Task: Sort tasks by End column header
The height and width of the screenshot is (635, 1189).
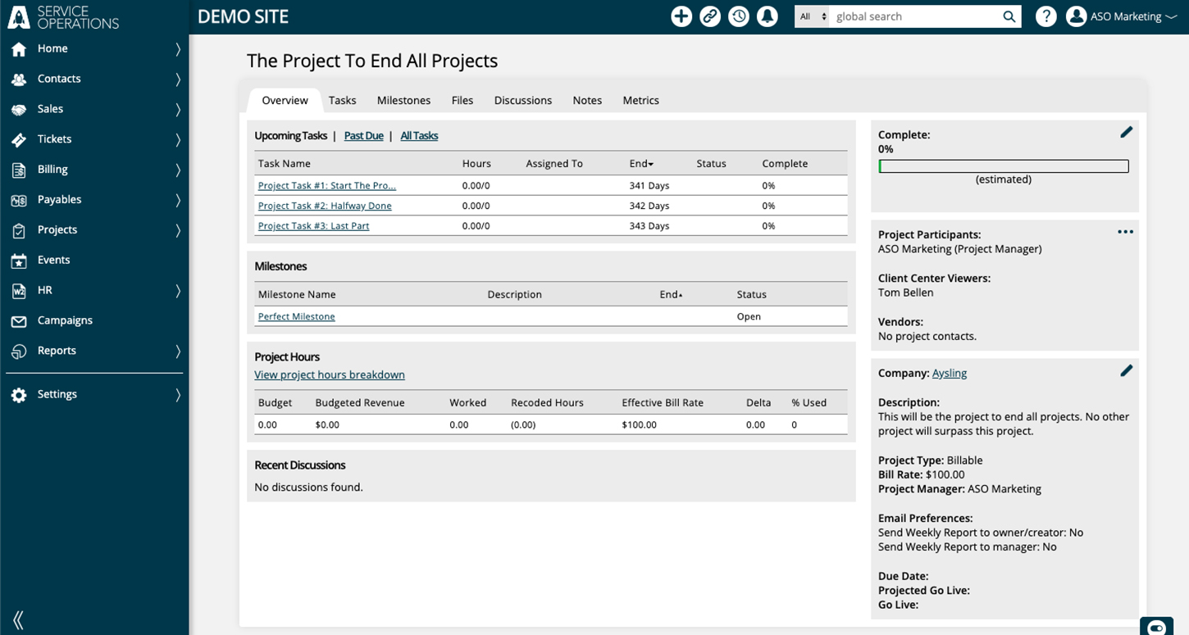Action: tap(641, 164)
